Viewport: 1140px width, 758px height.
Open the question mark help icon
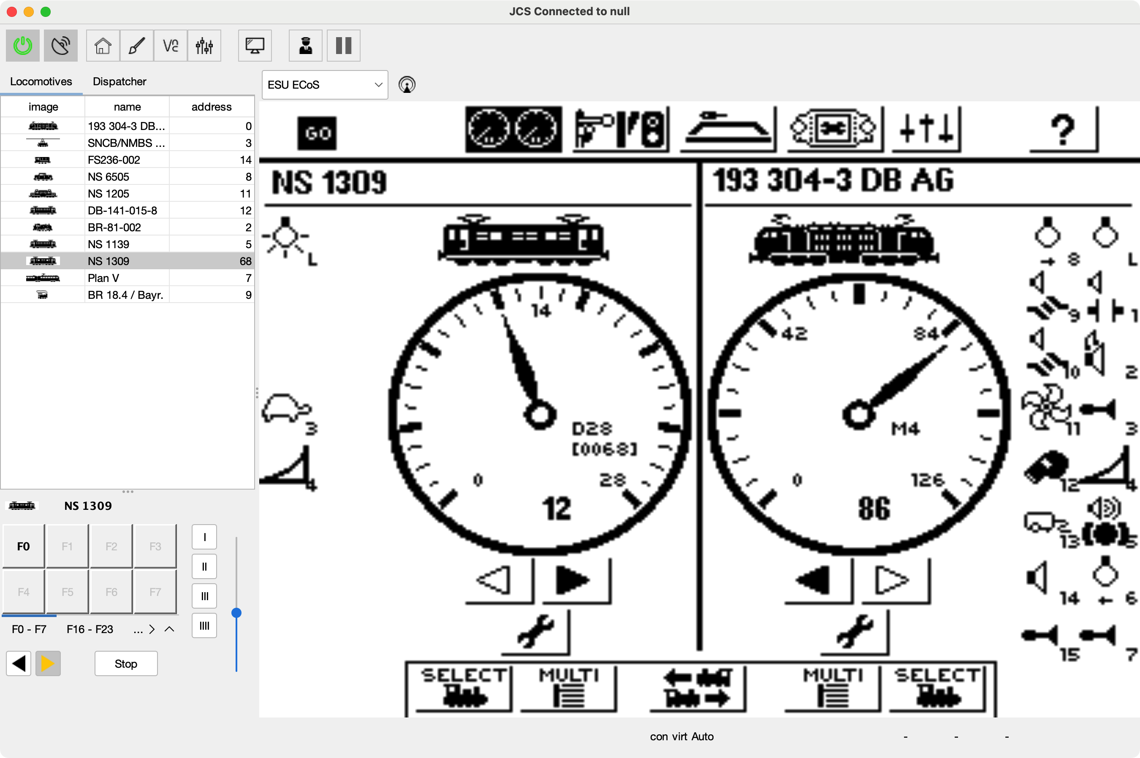(x=1063, y=129)
